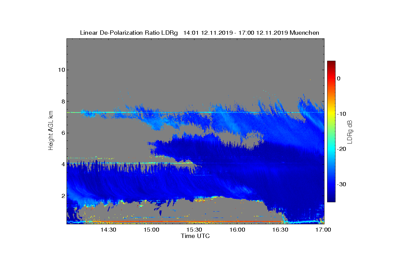
Task: Click the colorbar value -20
Action: (341, 149)
